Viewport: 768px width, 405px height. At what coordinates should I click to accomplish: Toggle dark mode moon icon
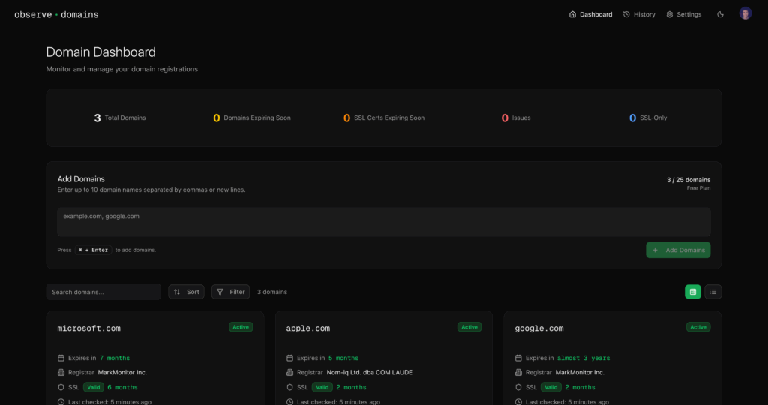click(721, 14)
